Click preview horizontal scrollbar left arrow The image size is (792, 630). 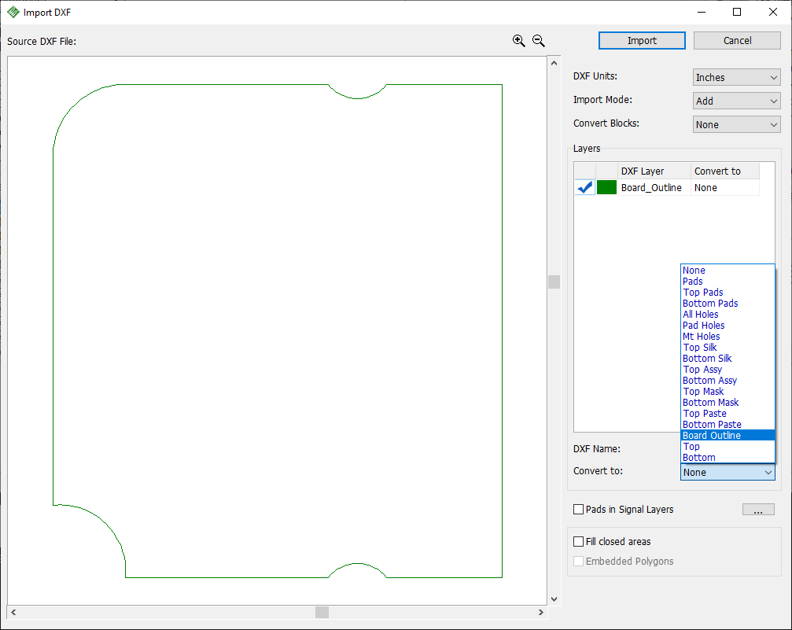pyautogui.click(x=13, y=613)
